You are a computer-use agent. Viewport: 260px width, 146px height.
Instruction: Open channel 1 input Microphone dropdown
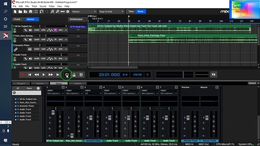tap(55, 94)
